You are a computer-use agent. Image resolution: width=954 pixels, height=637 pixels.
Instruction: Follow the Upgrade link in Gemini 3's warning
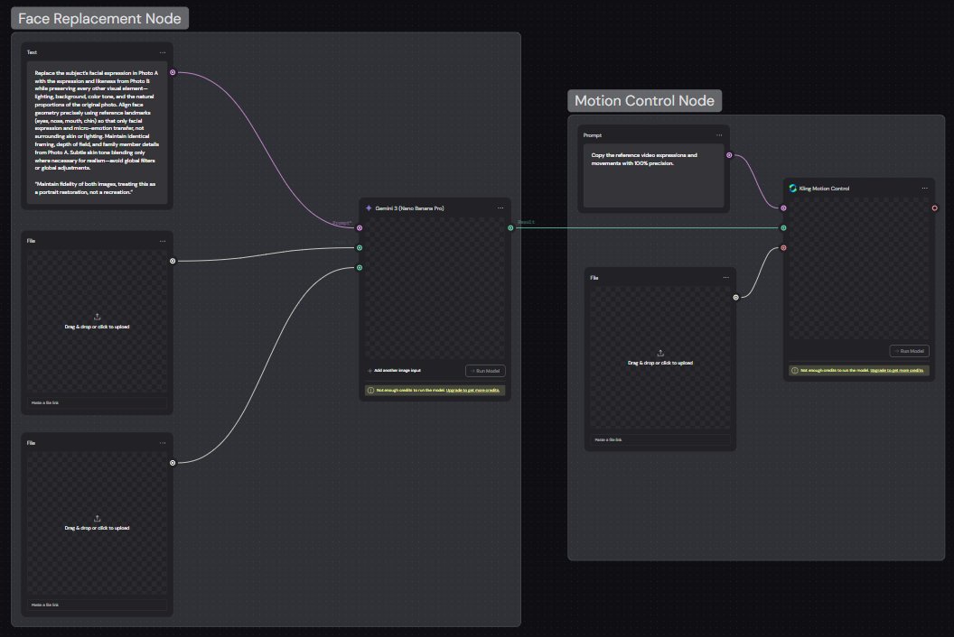pos(472,390)
